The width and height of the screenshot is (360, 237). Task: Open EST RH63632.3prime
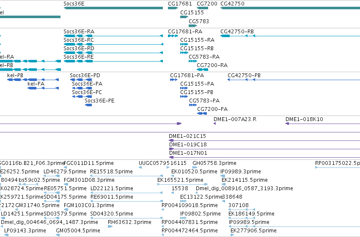click(110, 226)
